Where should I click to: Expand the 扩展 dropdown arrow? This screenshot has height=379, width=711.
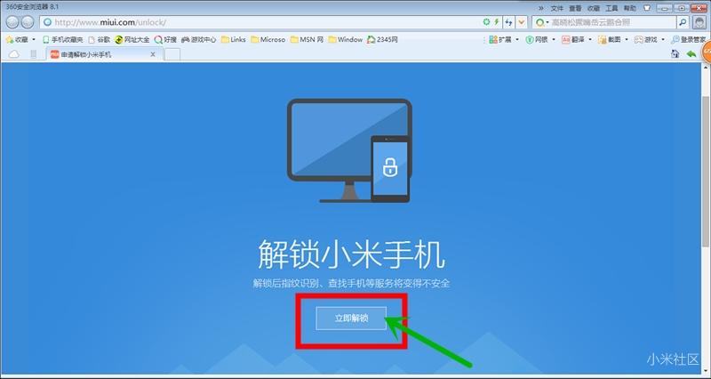pos(517,40)
